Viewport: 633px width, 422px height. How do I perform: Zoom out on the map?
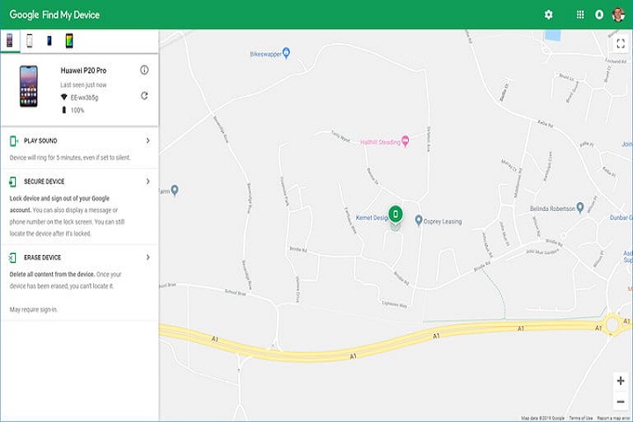pos(621,402)
